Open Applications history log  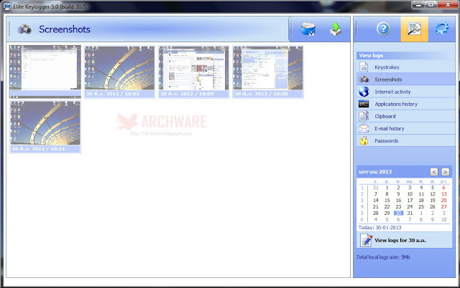coord(406,104)
